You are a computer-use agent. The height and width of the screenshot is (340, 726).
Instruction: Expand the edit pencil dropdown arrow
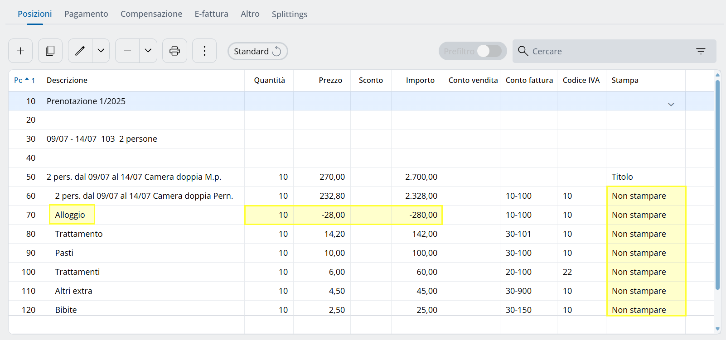101,51
